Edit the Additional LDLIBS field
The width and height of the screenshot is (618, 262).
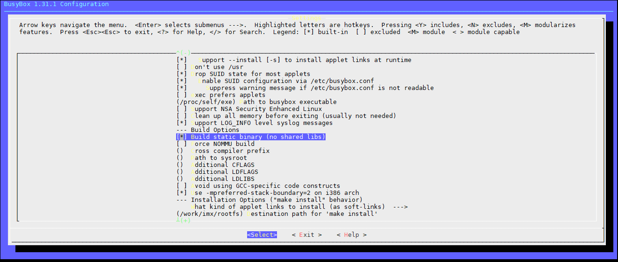point(215,179)
